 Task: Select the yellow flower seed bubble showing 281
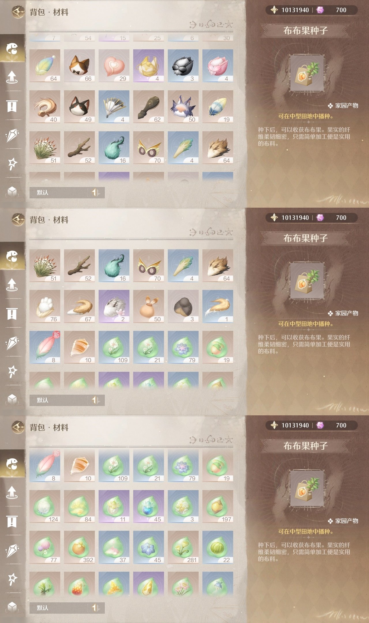183,547
